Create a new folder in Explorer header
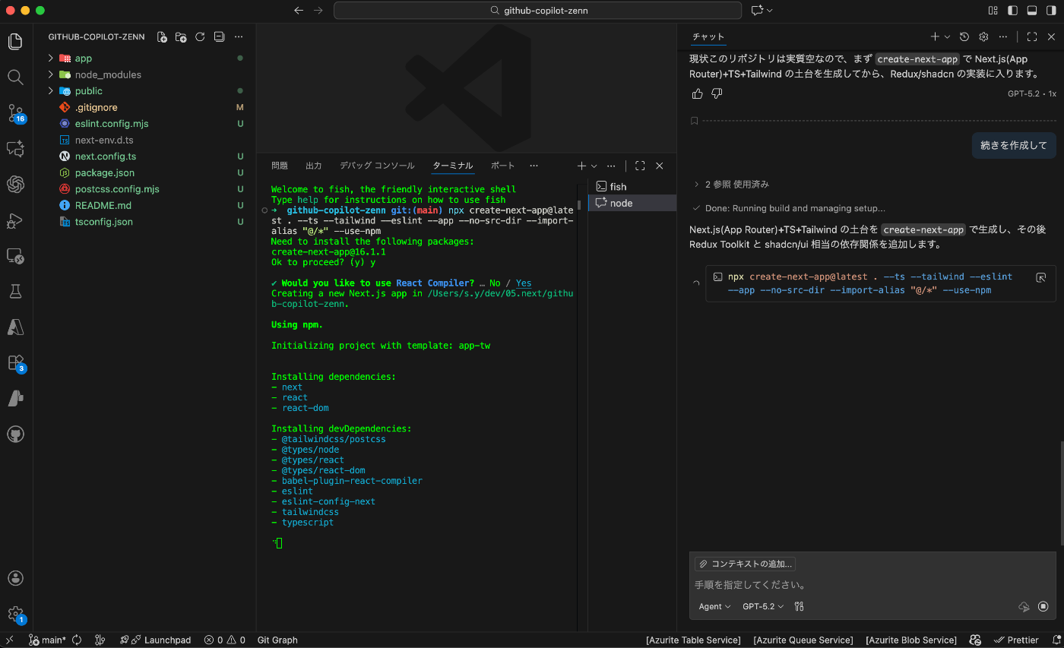Image resolution: width=1064 pixels, height=648 pixels. (181, 36)
